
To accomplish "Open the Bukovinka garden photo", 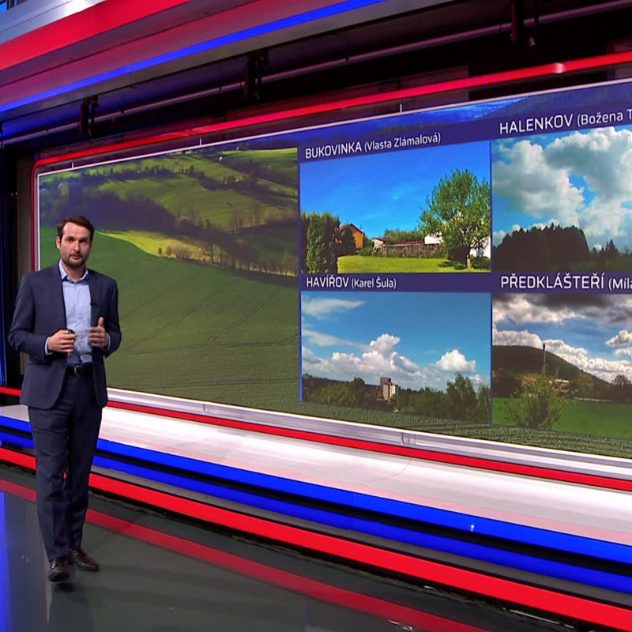I will click(395, 213).
